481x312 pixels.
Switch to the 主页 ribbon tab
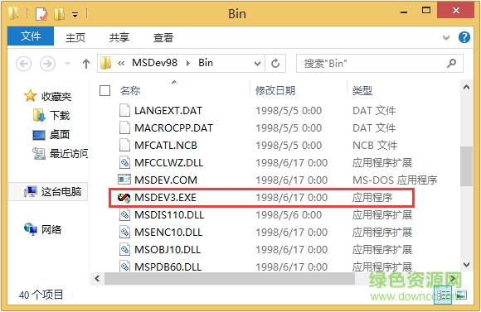coord(75,38)
